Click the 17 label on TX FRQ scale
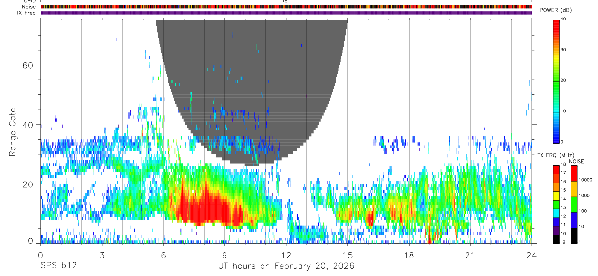The width and height of the screenshot is (598, 276). point(563,173)
